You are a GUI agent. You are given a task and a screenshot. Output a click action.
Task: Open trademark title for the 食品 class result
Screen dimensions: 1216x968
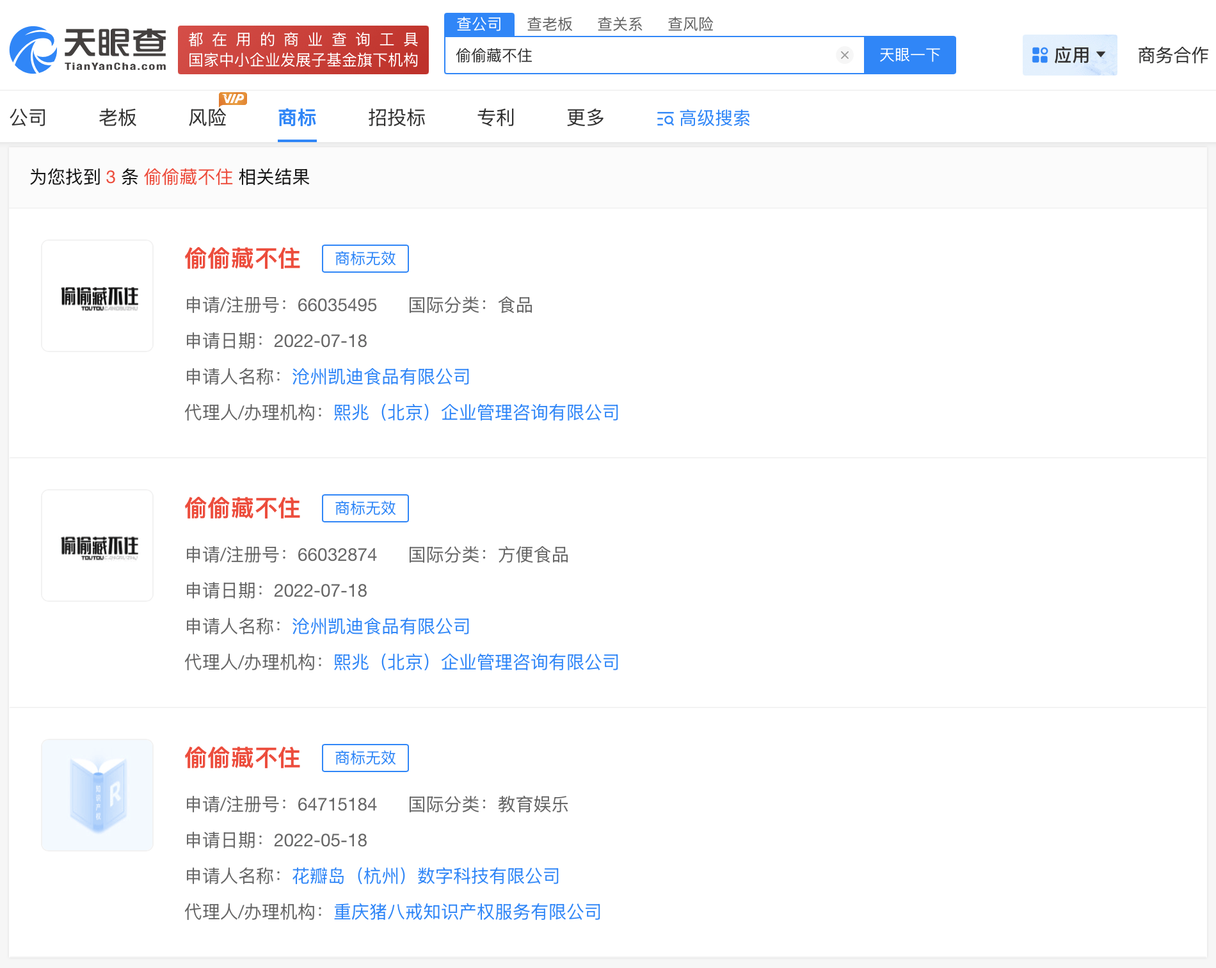click(243, 259)
